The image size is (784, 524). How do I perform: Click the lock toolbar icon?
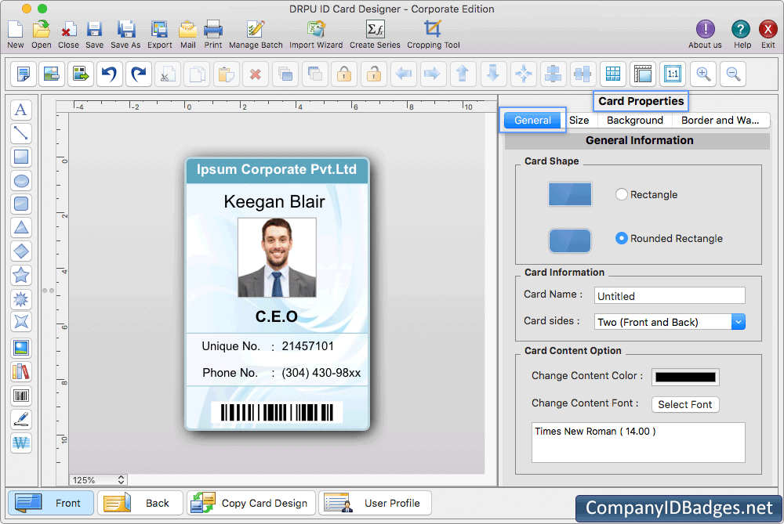click(344, 74)
